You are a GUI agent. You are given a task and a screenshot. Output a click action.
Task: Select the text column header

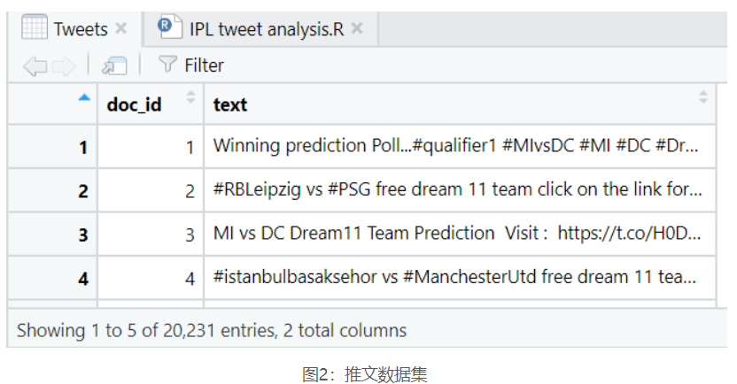[x=230, y=104]
